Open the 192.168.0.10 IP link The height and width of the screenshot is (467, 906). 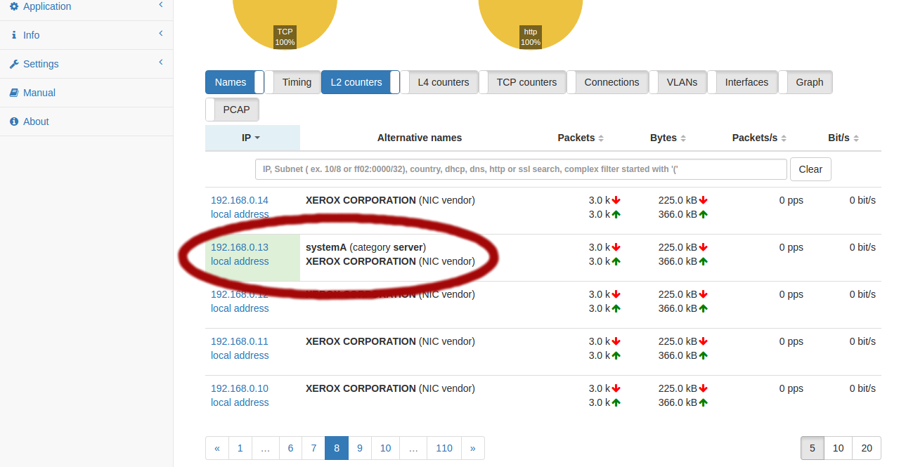pyautogui.click(x=240, y=388)
